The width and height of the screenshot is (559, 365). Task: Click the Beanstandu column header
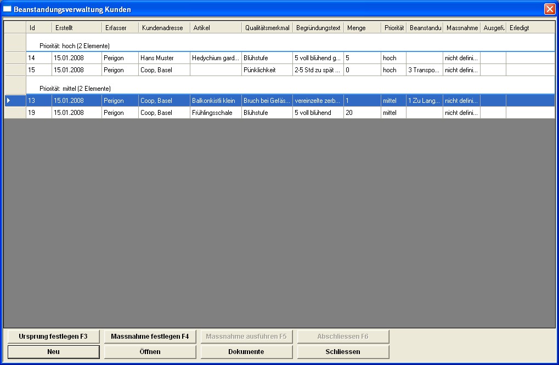425,28
